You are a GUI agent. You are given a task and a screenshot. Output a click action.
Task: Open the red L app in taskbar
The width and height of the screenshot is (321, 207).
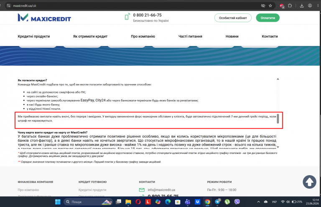click(148, 202)
